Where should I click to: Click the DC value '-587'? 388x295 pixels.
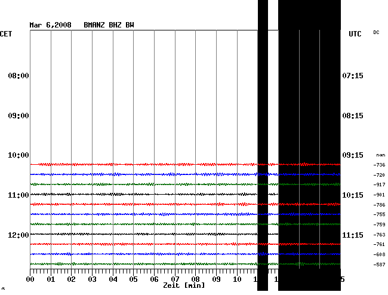(379, 265)
